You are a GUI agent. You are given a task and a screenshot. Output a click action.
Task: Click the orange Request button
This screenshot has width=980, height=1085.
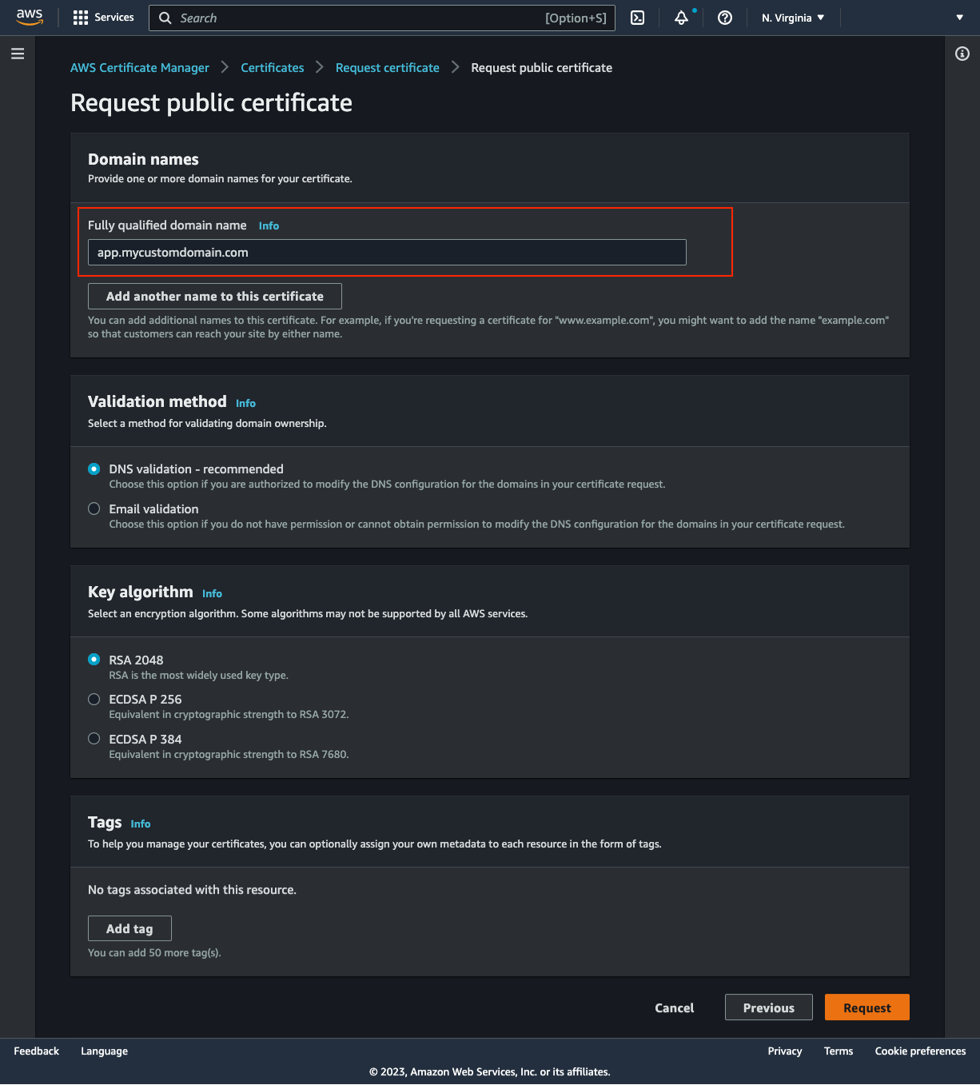pos(866,1007)
